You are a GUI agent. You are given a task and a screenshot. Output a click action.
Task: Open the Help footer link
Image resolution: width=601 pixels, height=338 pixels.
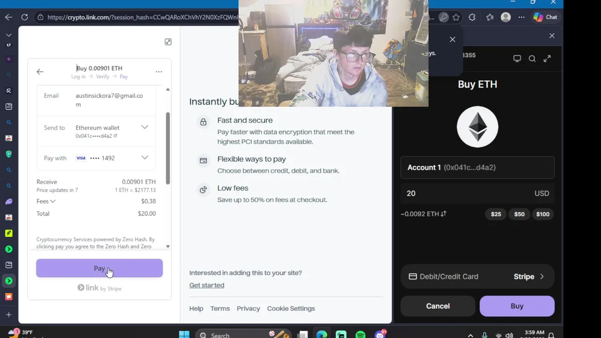pyautogui.click(x=196, y=308)
